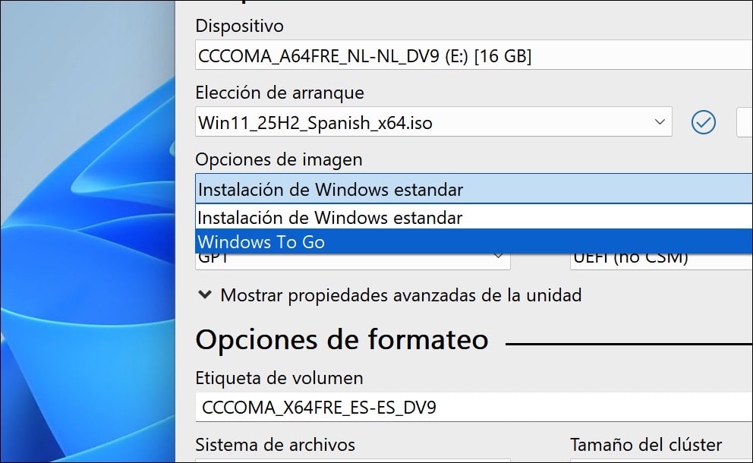Viewport: 753px width, 463px height.
Task: Click the chevron arrow on the boot selection dropdown
Action: click(659, 121)
